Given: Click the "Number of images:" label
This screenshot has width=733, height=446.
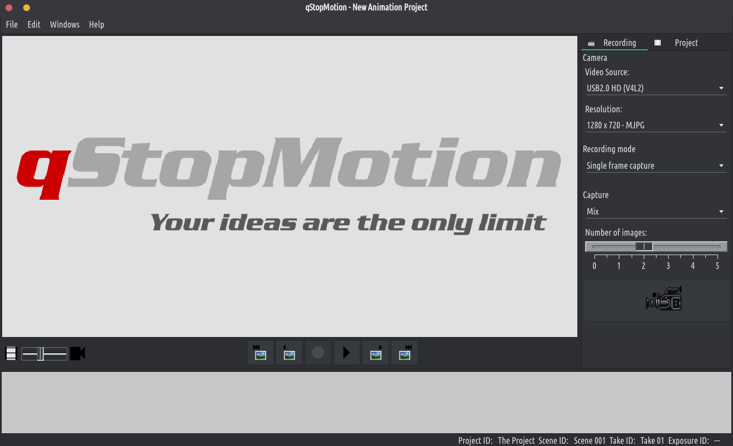Looking at the screenshot, I should pyautogui.click(x=616, y=232).
